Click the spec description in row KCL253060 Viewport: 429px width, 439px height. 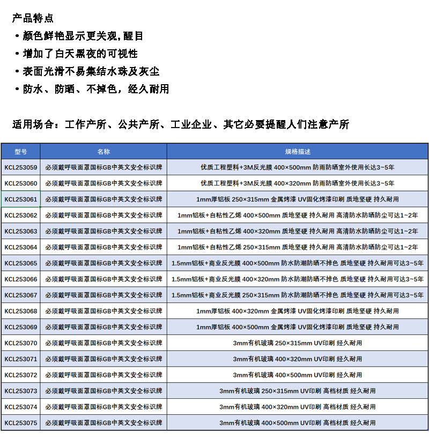[x=298, y=183]
